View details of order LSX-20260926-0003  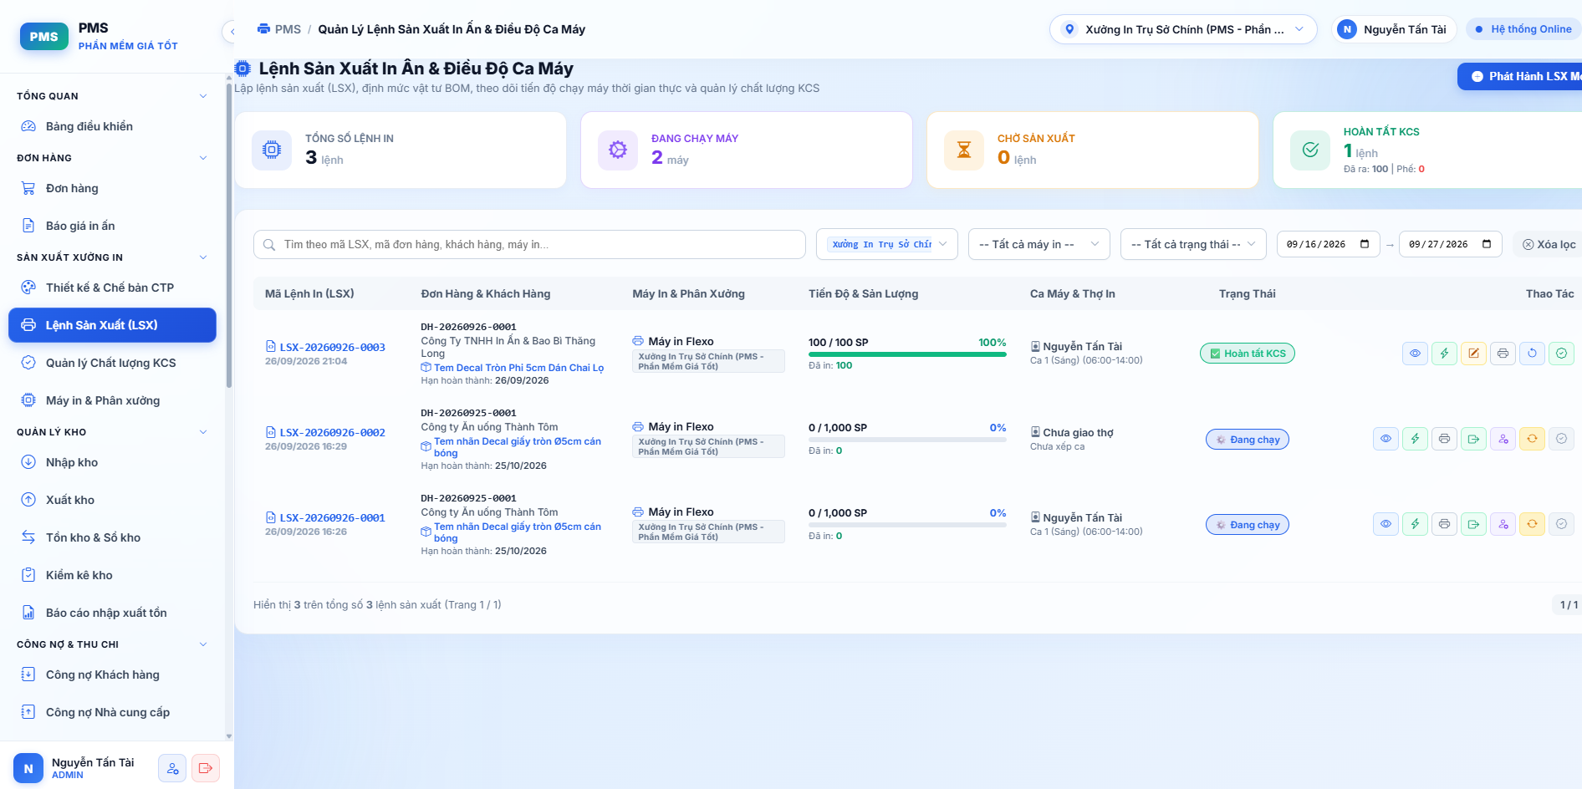[x=1415, y=354]
